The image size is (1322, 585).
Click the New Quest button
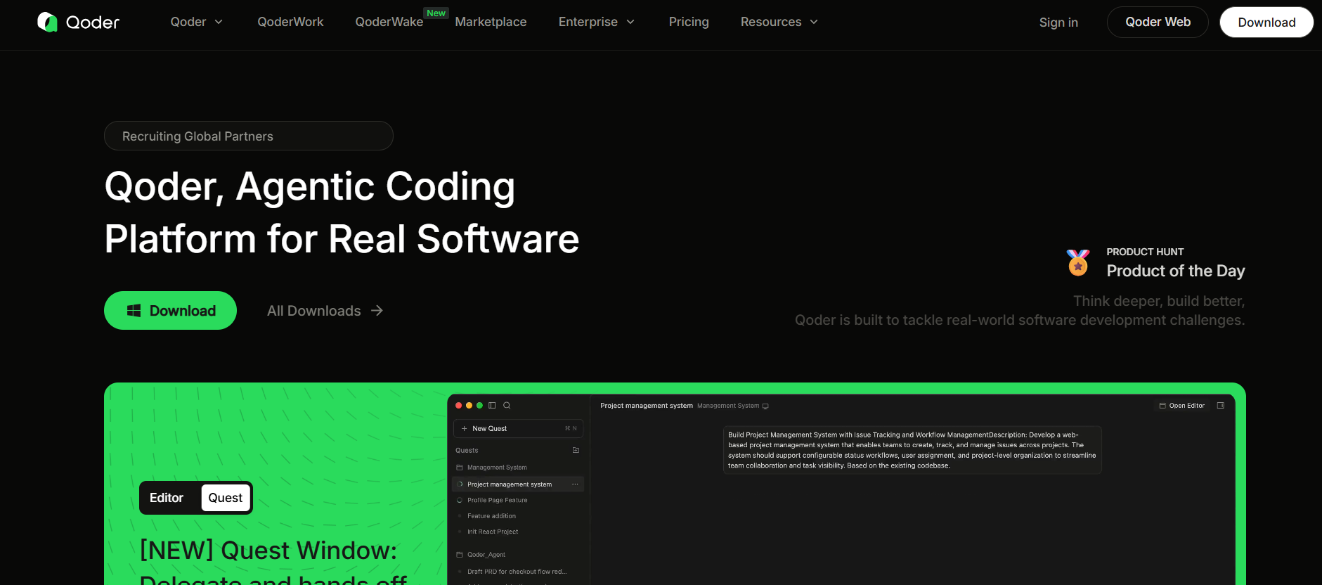[x=519, y=428]
